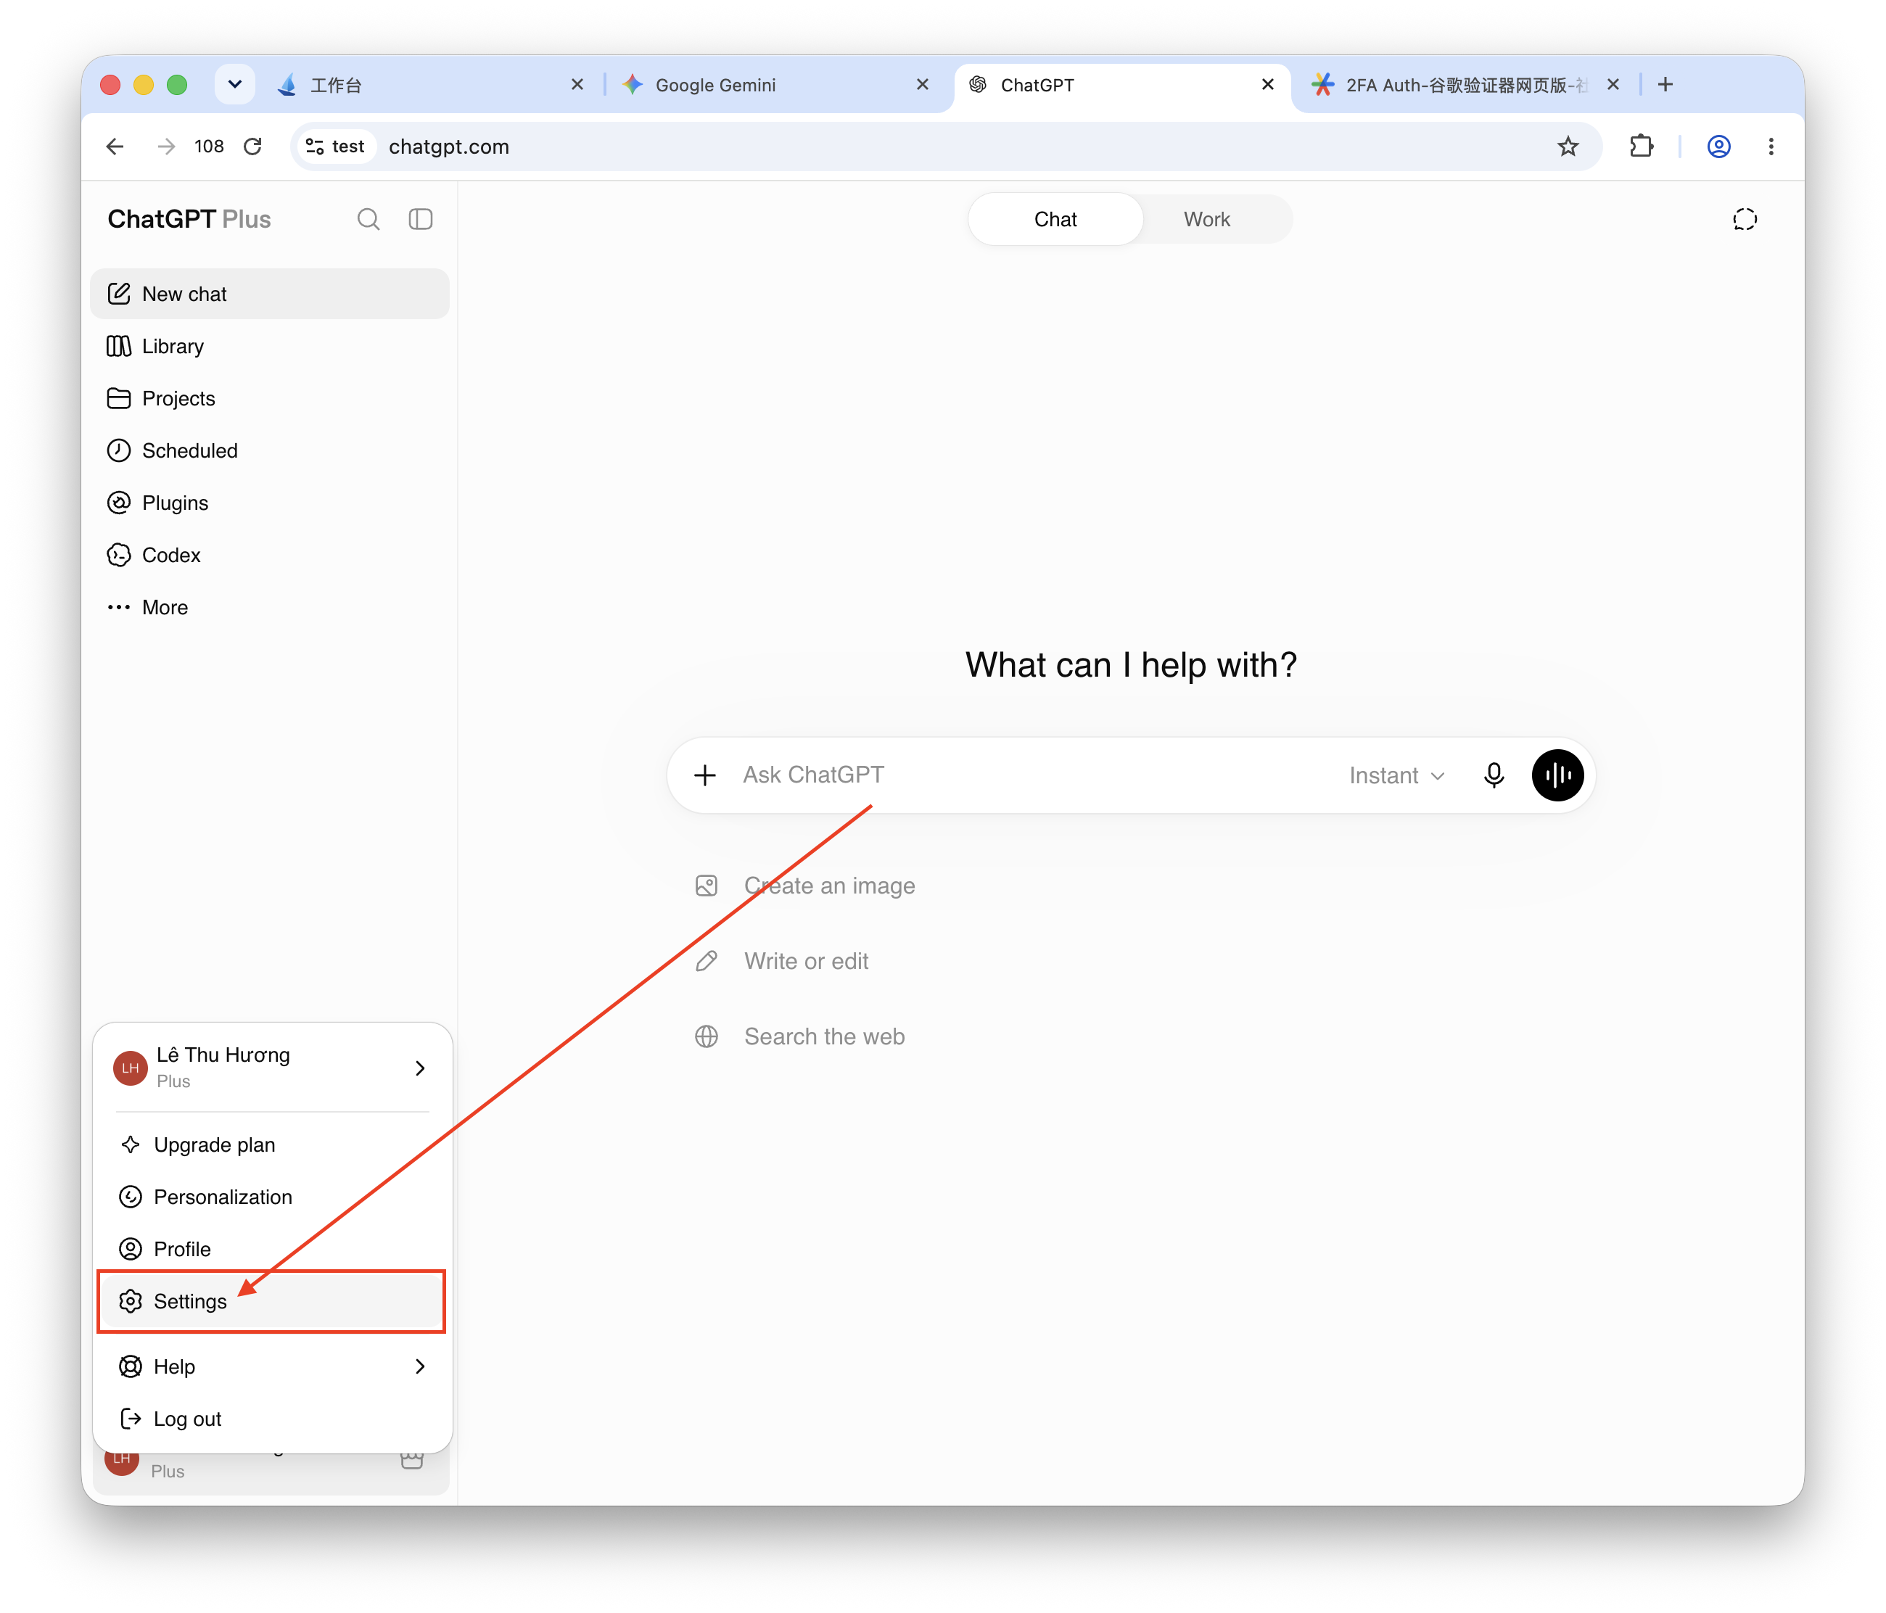Open Settings from the account menu
The width and height of the screenshot is (1886, 1613).
tap(271, 1302)
